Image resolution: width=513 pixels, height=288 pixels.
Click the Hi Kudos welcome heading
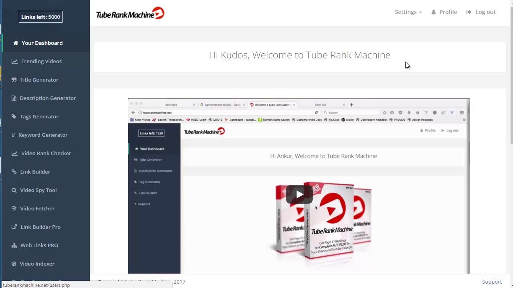[299, 55]
